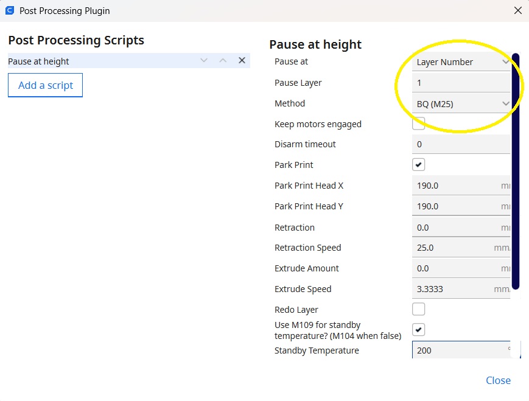Screen dimensions: 529x401
Task: Click the settings panel vertical scrollbar
Action: [x=515, y=170]
